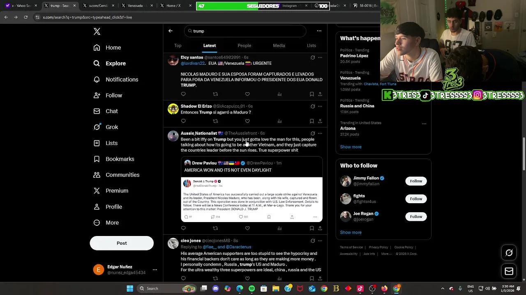Viewport: 526px width, 295px height.
Task: Reply to the Elcy santos post
Action: pos(183,94)
